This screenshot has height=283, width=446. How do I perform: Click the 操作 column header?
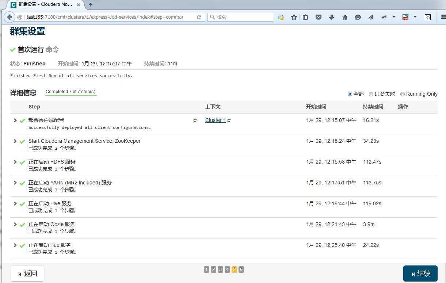click(403, 107)
